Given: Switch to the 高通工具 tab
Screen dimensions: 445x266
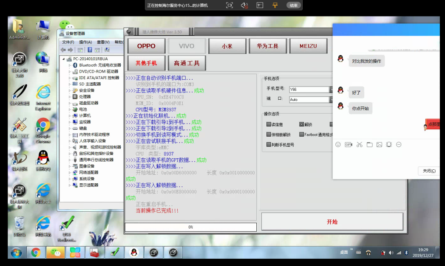Looking at the screenshot, I should (187, 63).
